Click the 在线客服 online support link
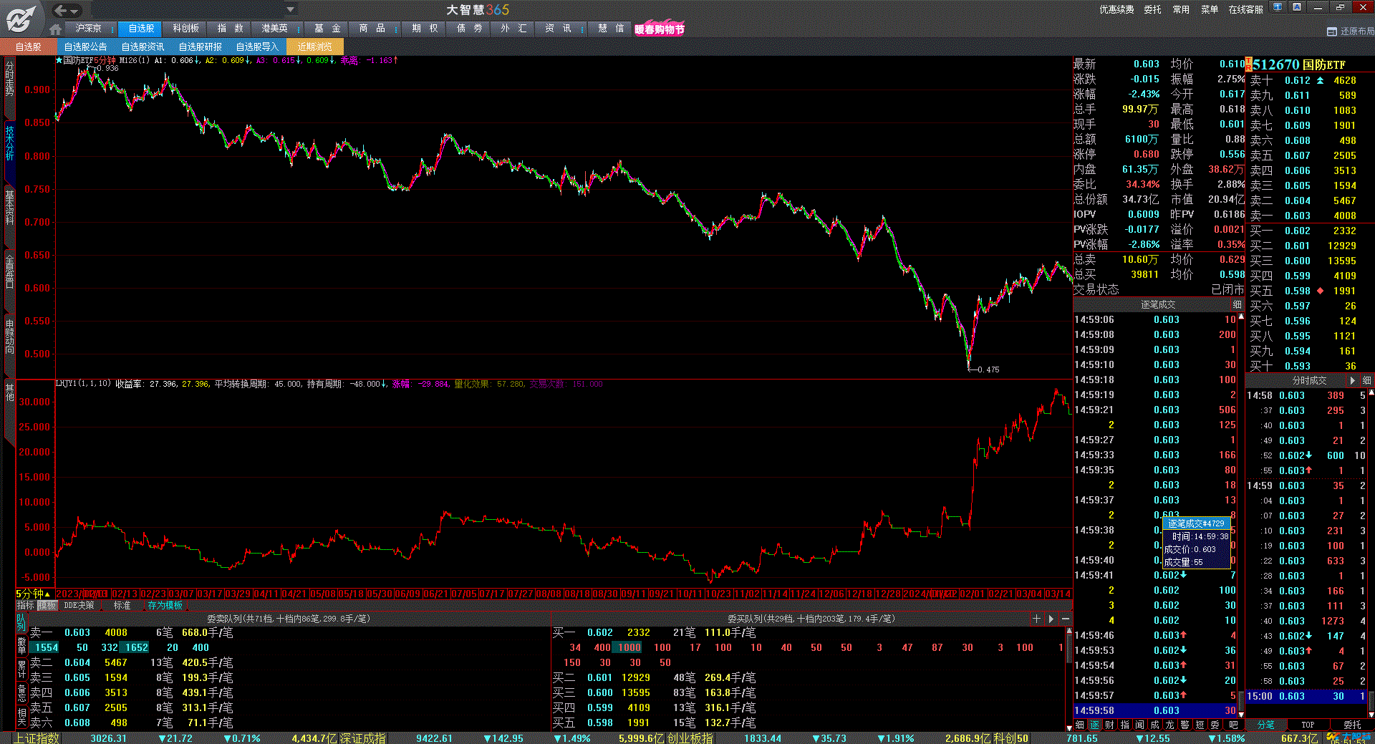This screenshot has width=1375, height=744. [x=1245, y=9]
